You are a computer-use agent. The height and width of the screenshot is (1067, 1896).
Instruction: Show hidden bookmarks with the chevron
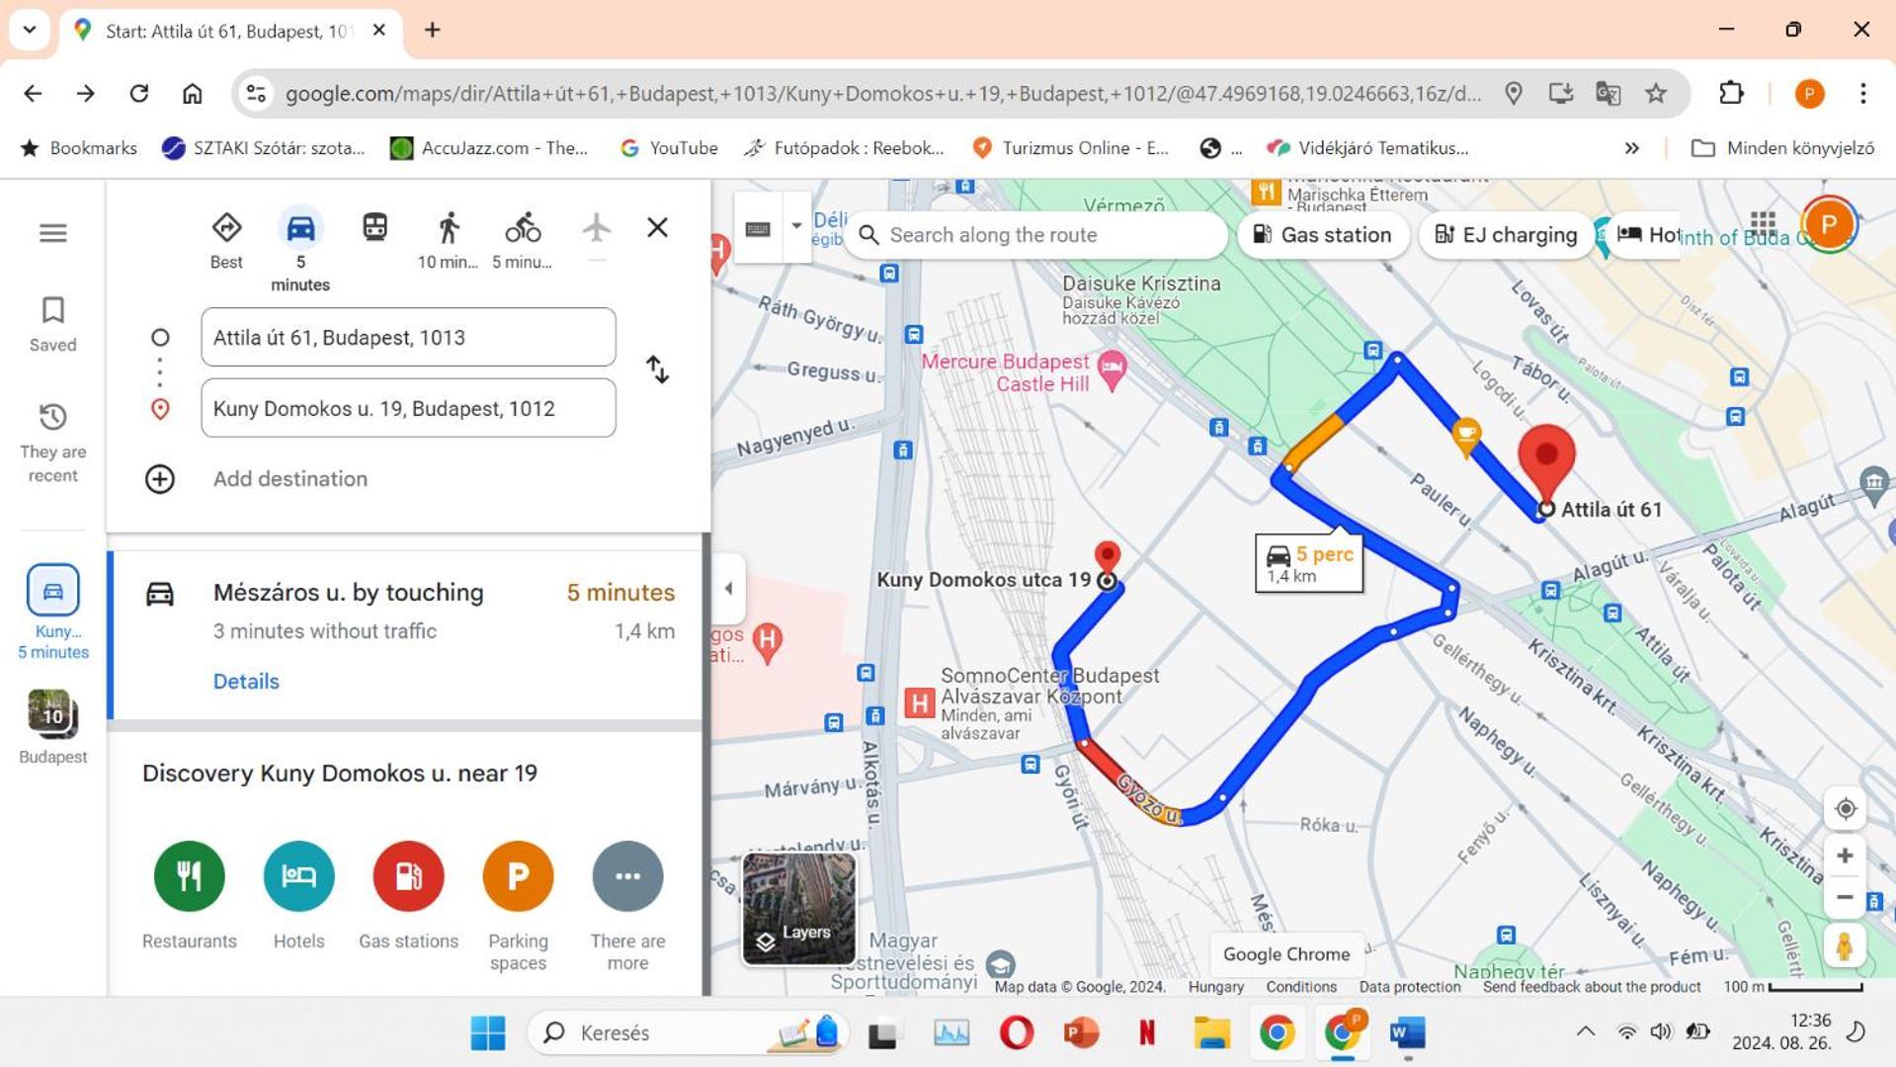click(1632, 148)
